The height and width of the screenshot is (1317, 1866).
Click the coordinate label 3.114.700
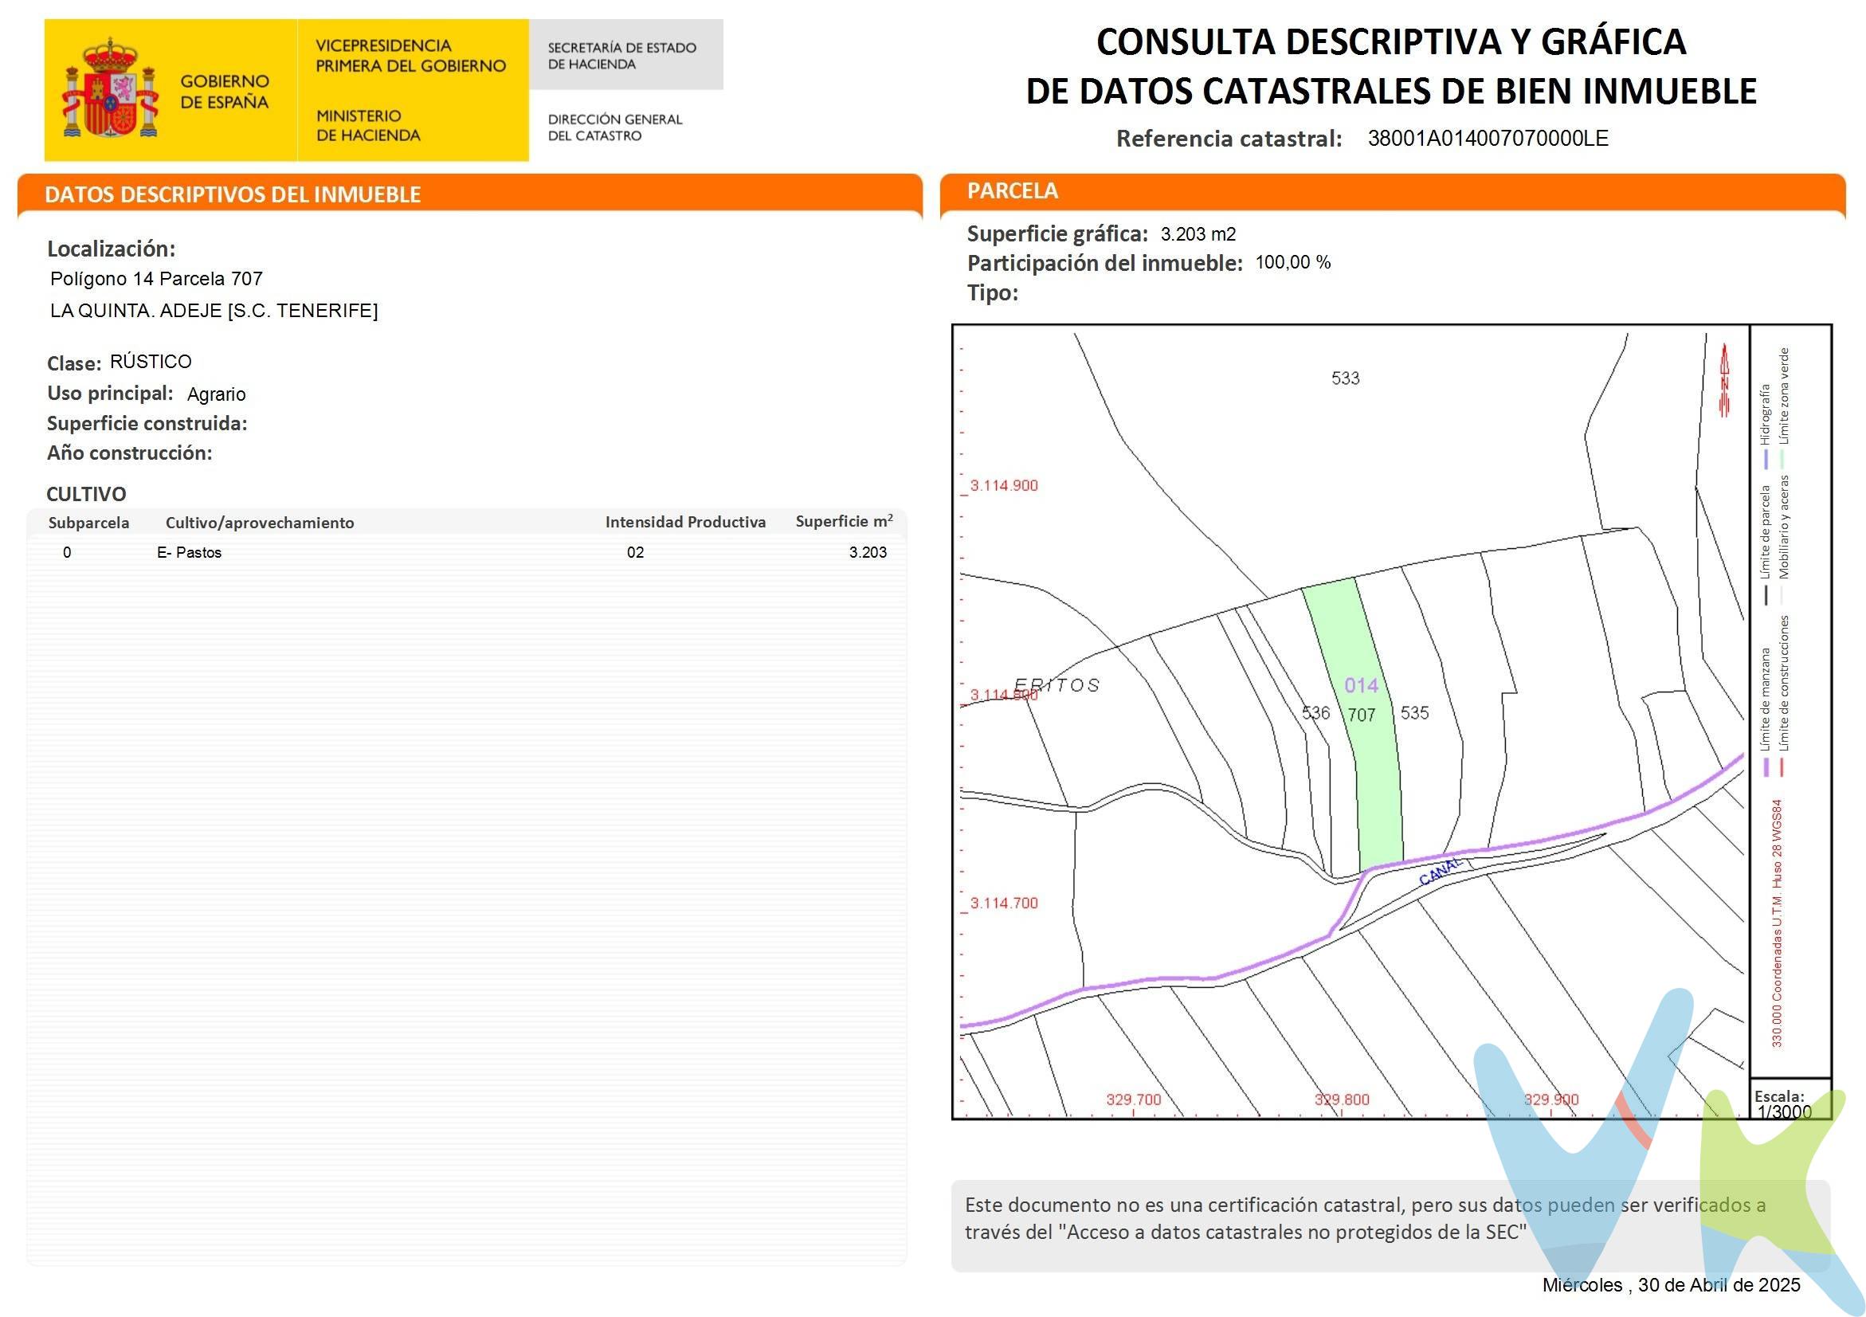(x=1004, y=903)
